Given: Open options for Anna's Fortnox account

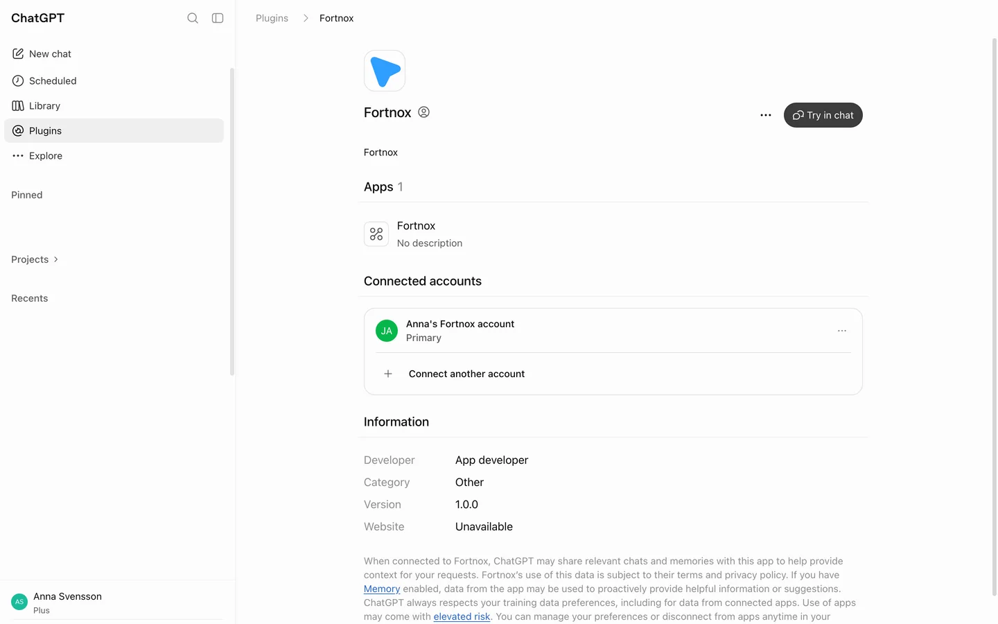Looking at the screenshot, I should [x=842, y=331].
